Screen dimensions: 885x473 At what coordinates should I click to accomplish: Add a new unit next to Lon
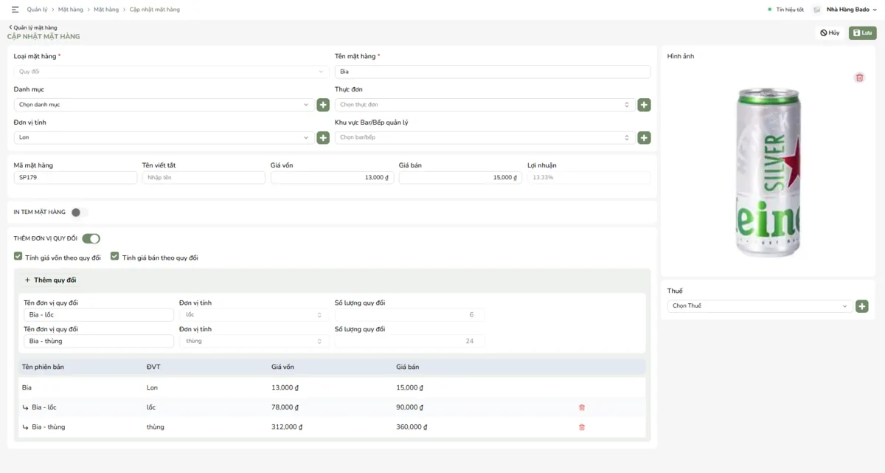323,137
